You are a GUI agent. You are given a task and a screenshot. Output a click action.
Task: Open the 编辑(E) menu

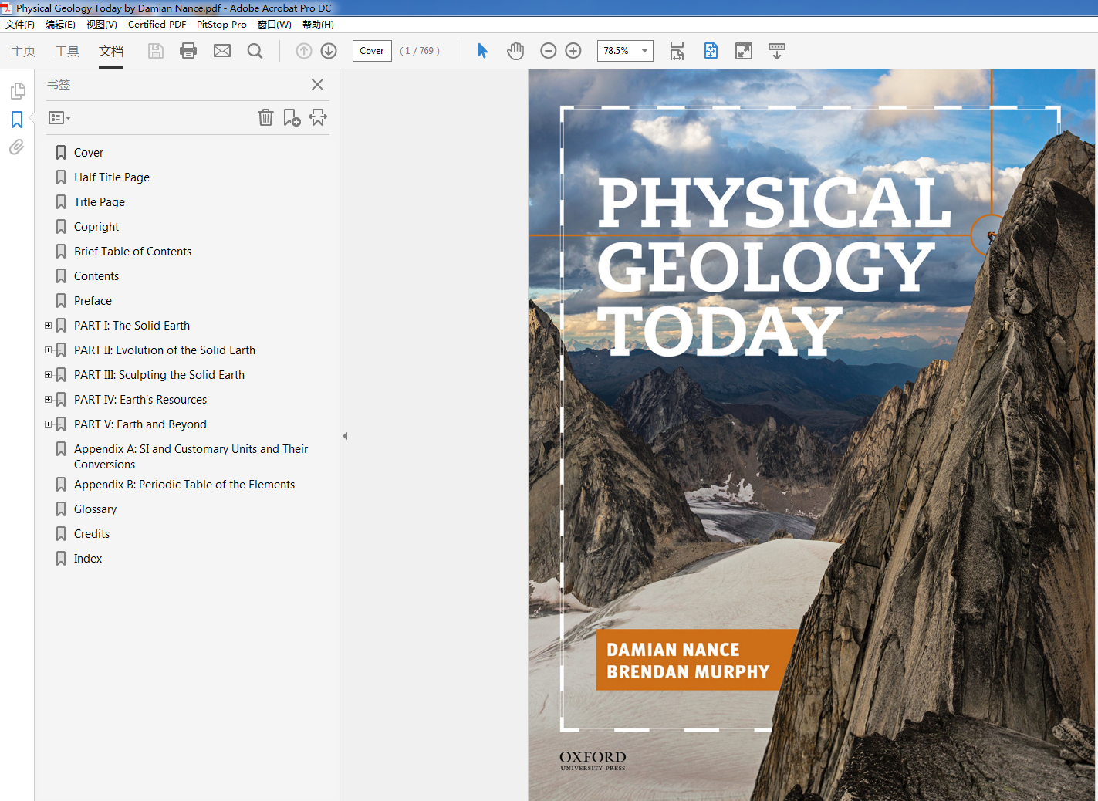(x=60, y=25)
